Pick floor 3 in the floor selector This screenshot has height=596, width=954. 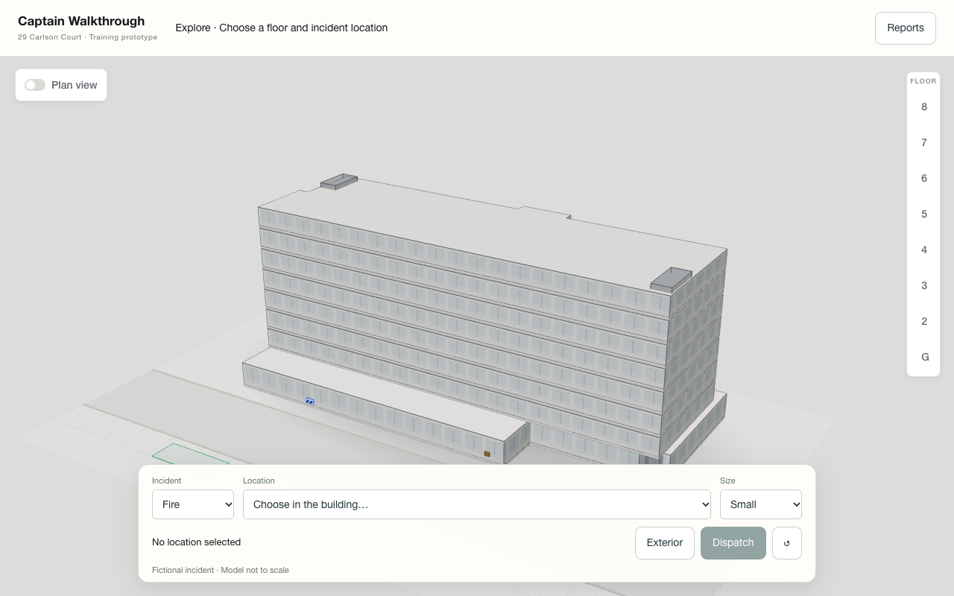click(x=924, y=285)
